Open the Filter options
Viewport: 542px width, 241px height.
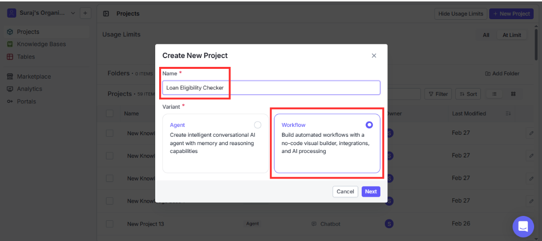point(438,94)
